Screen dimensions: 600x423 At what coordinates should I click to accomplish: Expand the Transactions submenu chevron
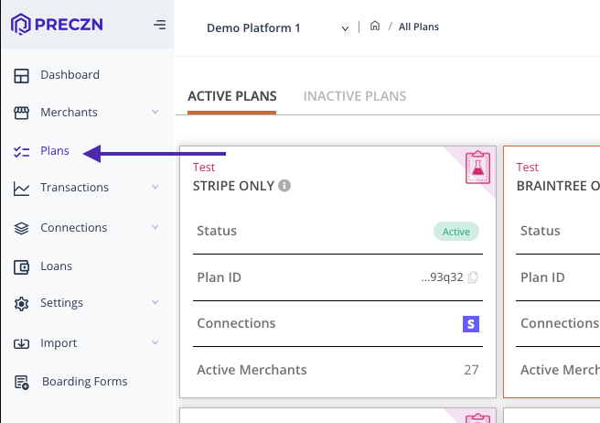[x=155, y=188]
